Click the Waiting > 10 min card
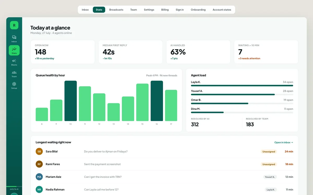Image resolution: width=313 pixels, height=195 pixels. click(266, 52)
